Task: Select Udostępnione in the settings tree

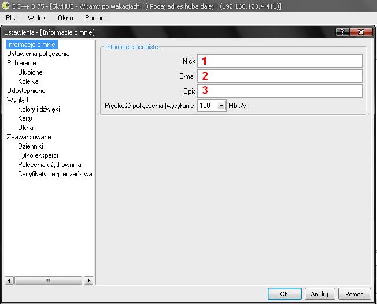Action: tap(26, 91)
